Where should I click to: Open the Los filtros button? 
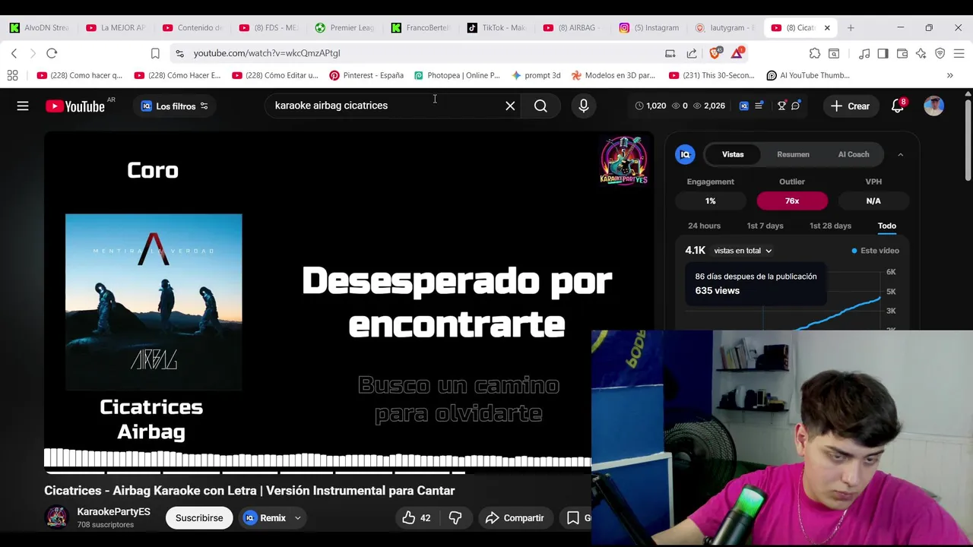(175, 106)
